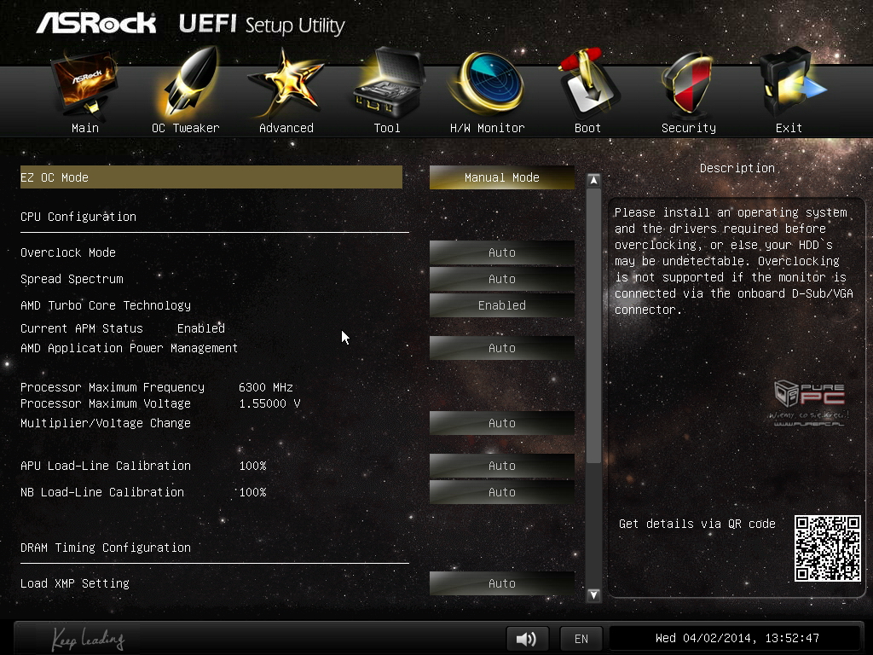Viewport: 873px width, 655px height.
Task: Click the 1.55000 V value
Action: 269,403
